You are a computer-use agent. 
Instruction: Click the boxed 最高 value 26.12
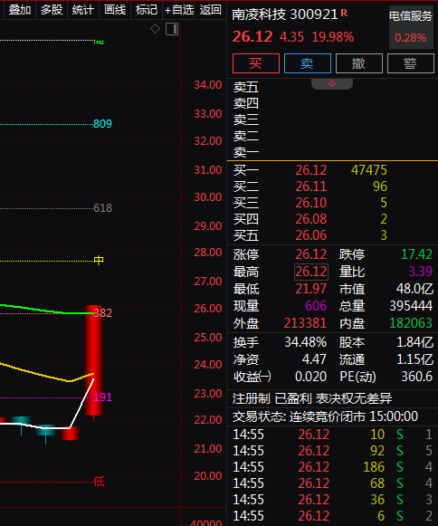(311, 272)
